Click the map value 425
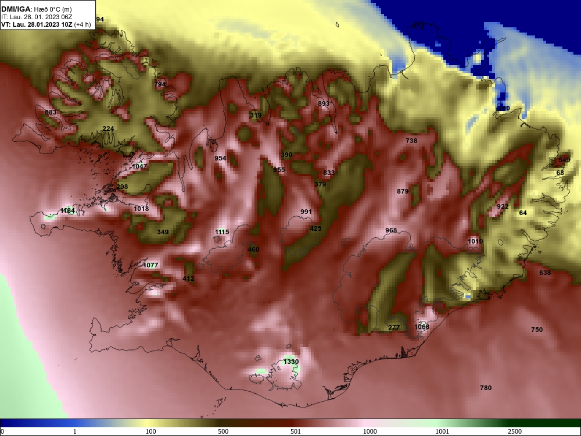Viewport: 581px width, 436px height. (x=315, y=228)
